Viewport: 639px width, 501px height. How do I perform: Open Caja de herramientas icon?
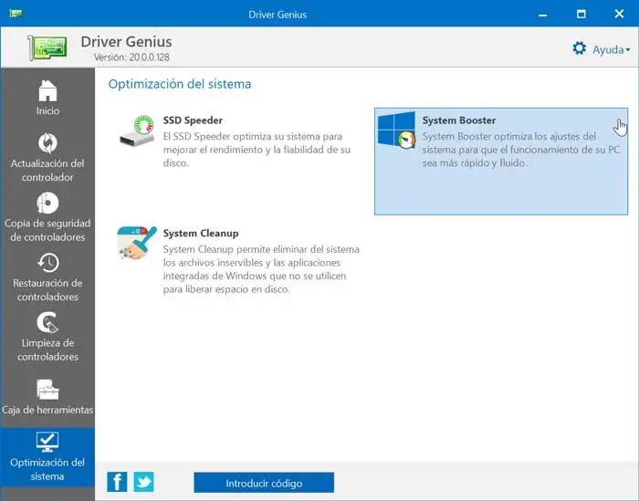47,389
